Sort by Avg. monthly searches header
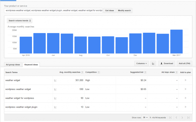Screen dimensions: 196x122 tap(70, 72)
